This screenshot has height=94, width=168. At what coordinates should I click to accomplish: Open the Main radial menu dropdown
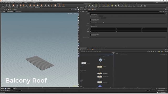pyautogui.click(x=36, y=2)
